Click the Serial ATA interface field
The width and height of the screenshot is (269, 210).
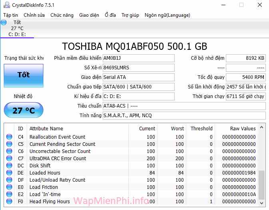click(x=139, y=77)
